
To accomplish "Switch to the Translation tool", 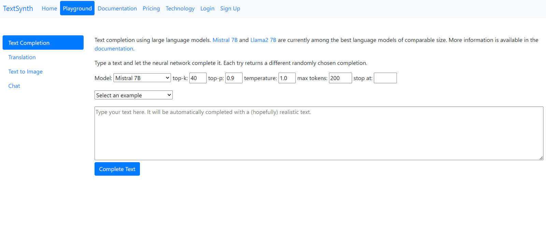I will (22, 57).
